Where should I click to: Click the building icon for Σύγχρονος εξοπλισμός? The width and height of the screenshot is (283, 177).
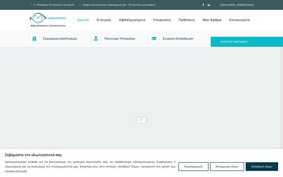pyautogui.click(x=34, y=39)
